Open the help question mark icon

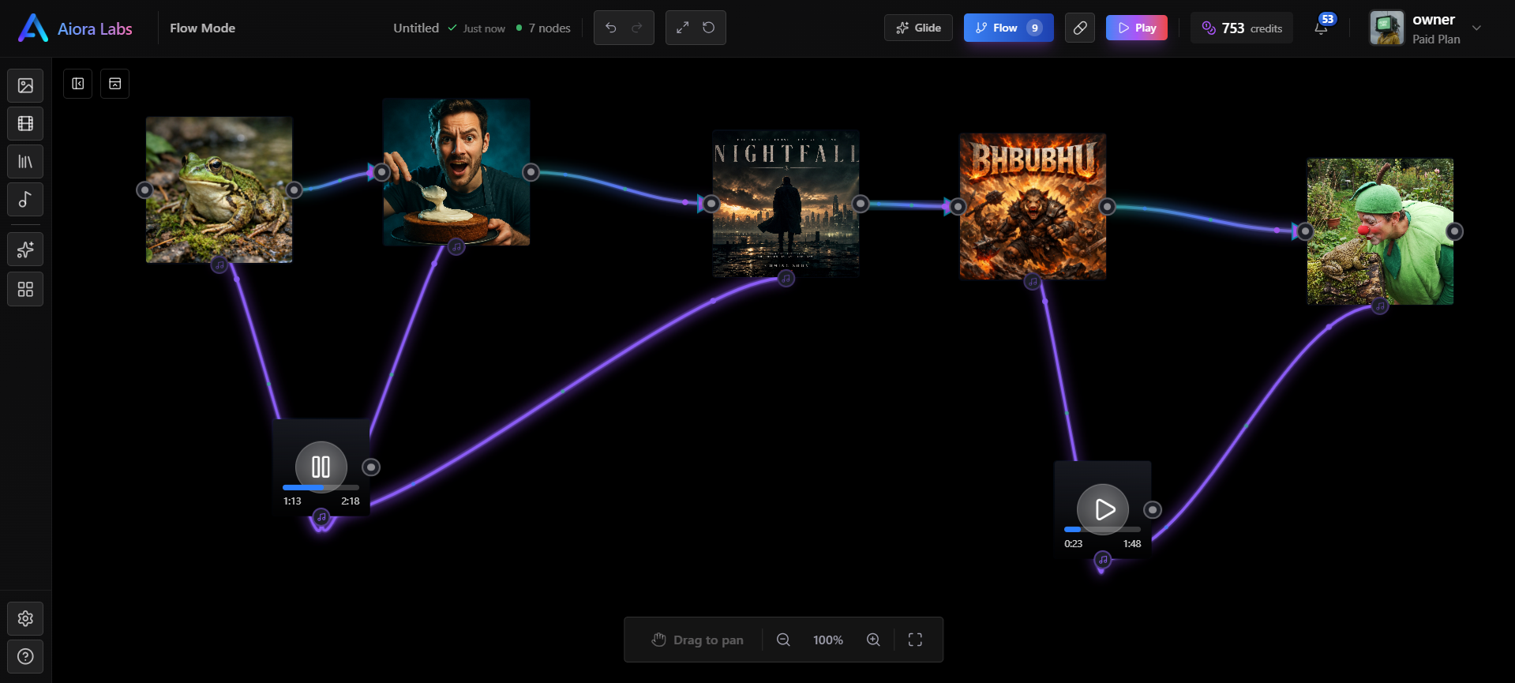coord(25,656)
